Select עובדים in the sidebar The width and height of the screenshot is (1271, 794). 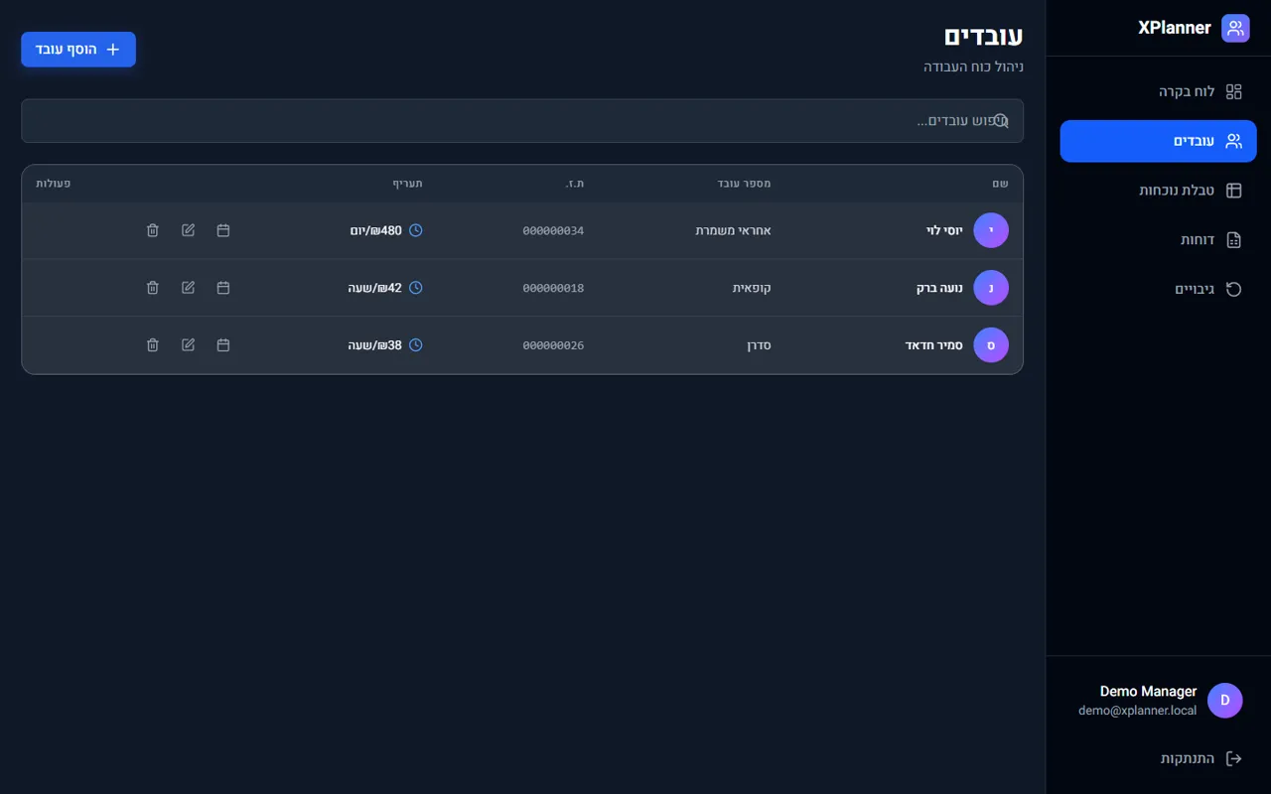coord(1158,141)
